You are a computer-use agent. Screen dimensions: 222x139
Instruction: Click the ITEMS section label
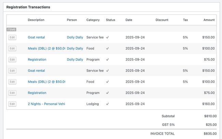click(12, 29)
